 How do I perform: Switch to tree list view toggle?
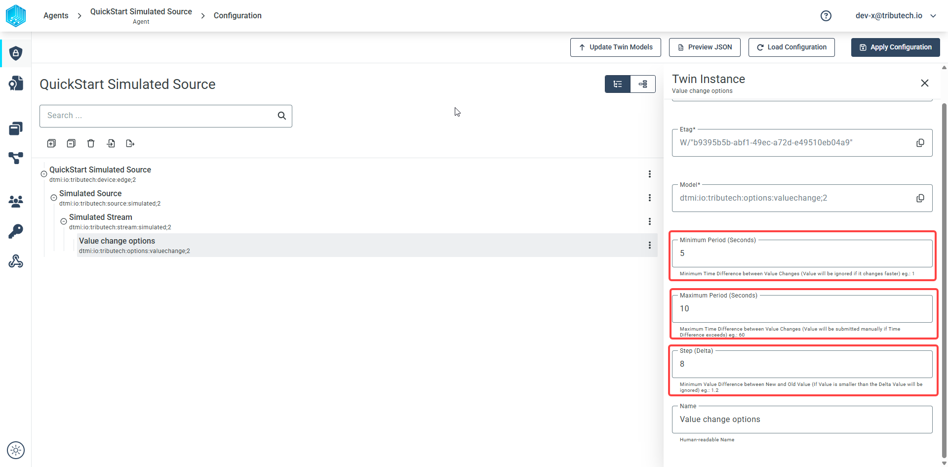click(618, 84)
